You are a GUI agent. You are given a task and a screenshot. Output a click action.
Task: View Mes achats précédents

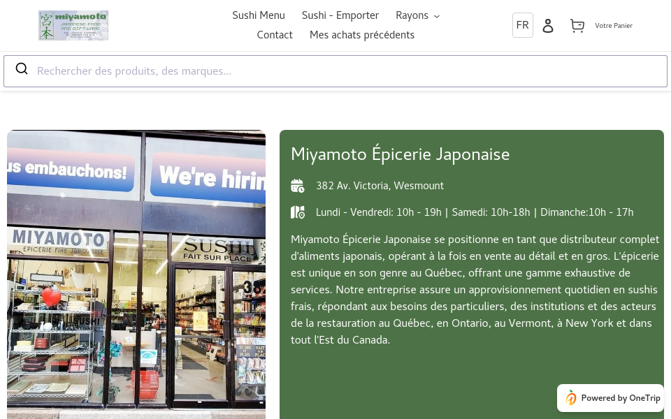point(362,35)
